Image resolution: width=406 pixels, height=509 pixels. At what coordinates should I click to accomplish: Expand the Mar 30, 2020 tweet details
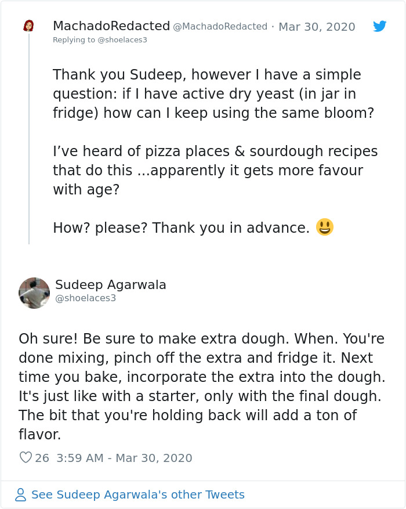tap(317, 27)
